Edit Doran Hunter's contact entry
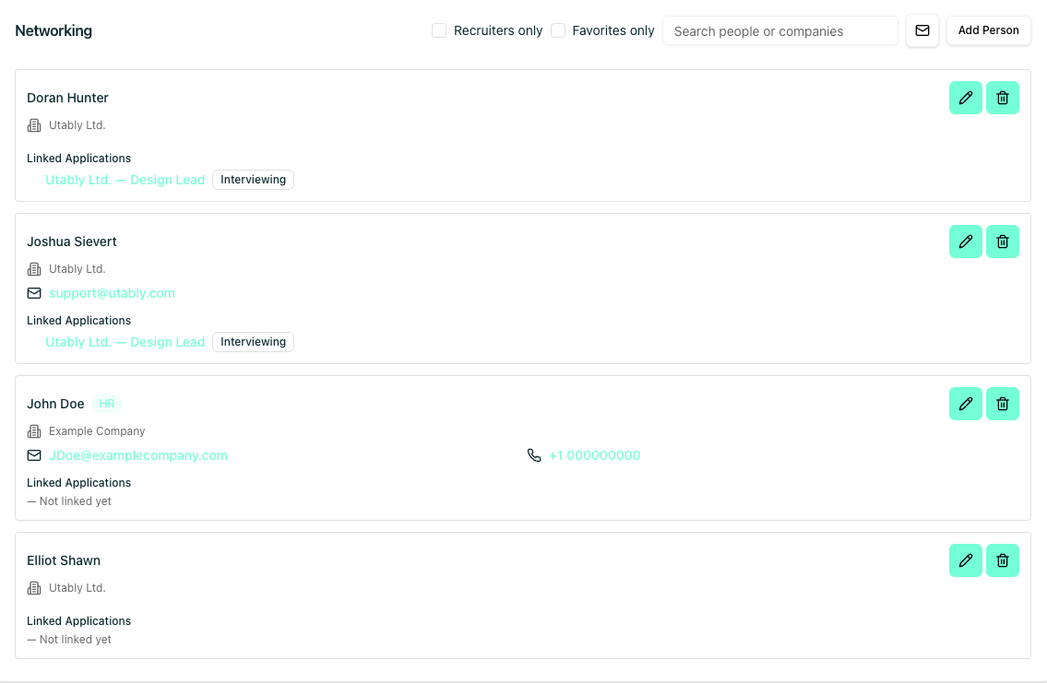1047x683 pixels. (x=965, y=98)
